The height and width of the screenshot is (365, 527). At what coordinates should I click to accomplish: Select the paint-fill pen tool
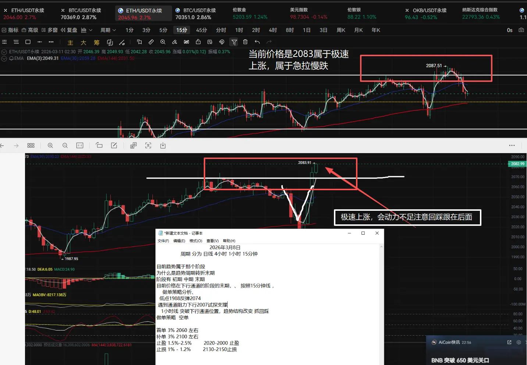[x=175, y=42]
